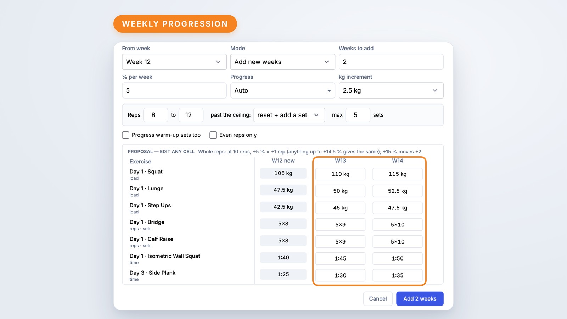The height and width of the screenshot is (319, 567).
Task: Edit the W14 Squat load cell
Action: 398,174
